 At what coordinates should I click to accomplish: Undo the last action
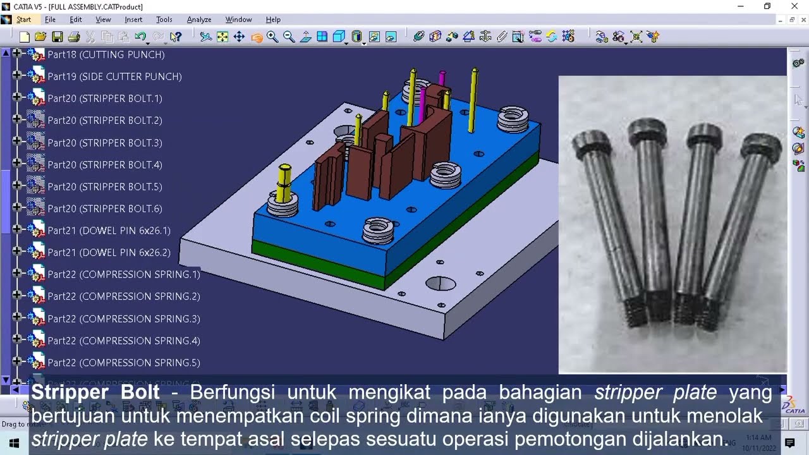click(140, 37)
